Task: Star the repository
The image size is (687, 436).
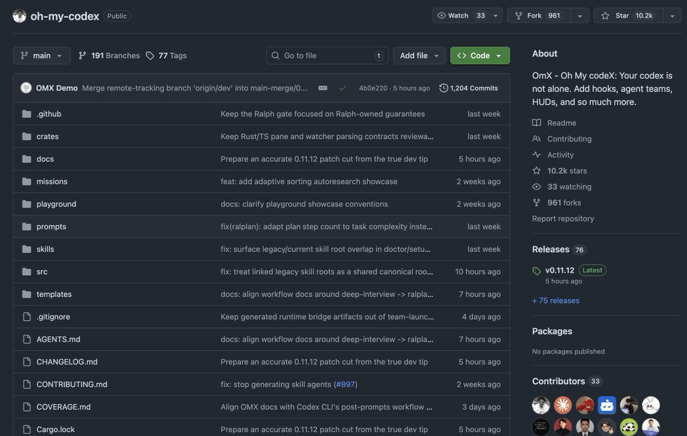Action: pyautogui.click(x=628, y=16)
